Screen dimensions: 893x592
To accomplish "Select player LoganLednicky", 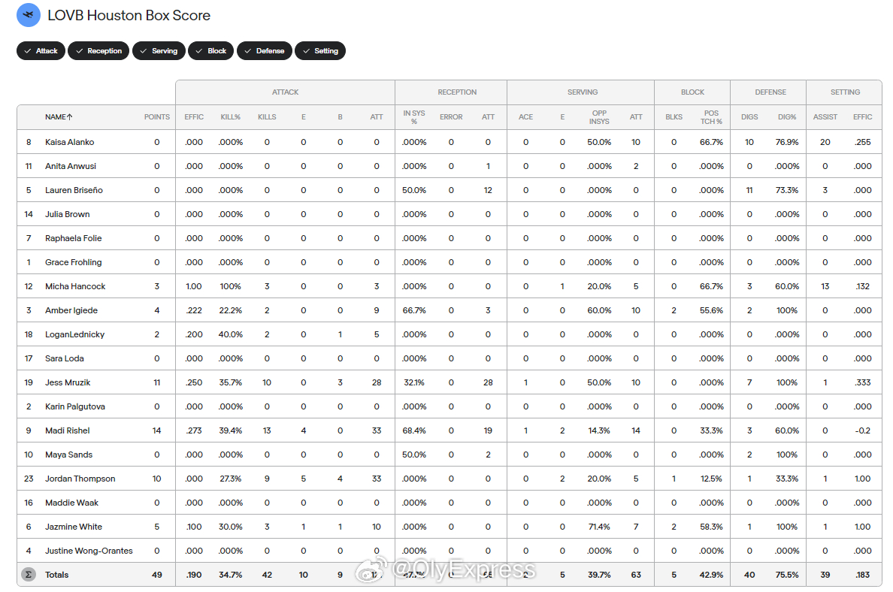I will pos(74,334).
